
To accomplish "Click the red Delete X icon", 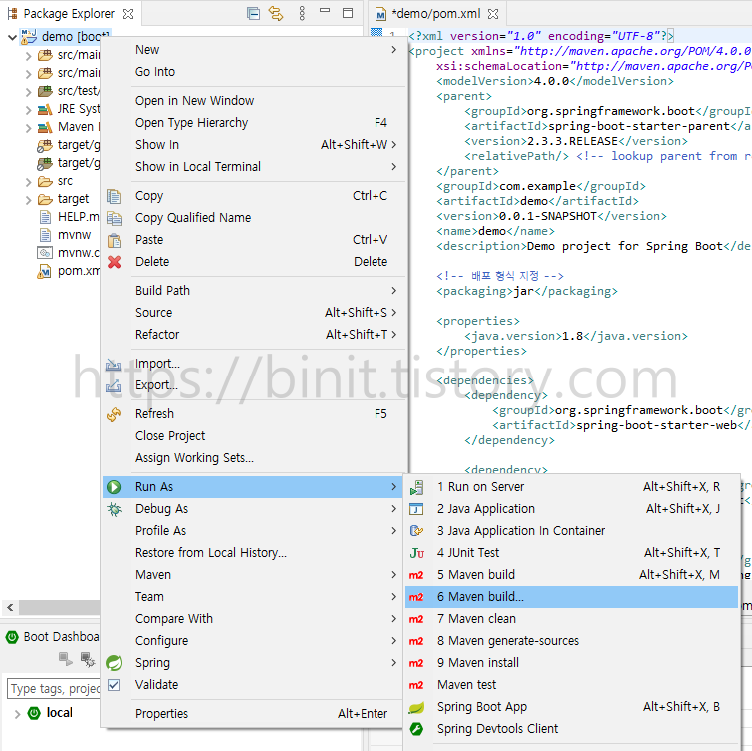I will click(x=114, y=262).
